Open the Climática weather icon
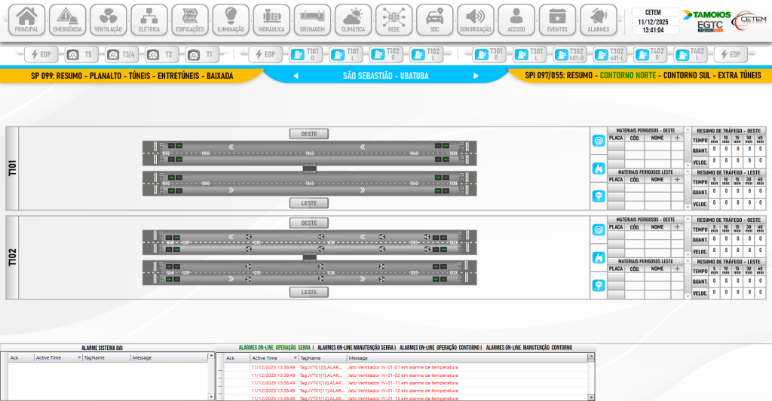The height and width of the screenshot is (401, 772). tap(353, 19)
